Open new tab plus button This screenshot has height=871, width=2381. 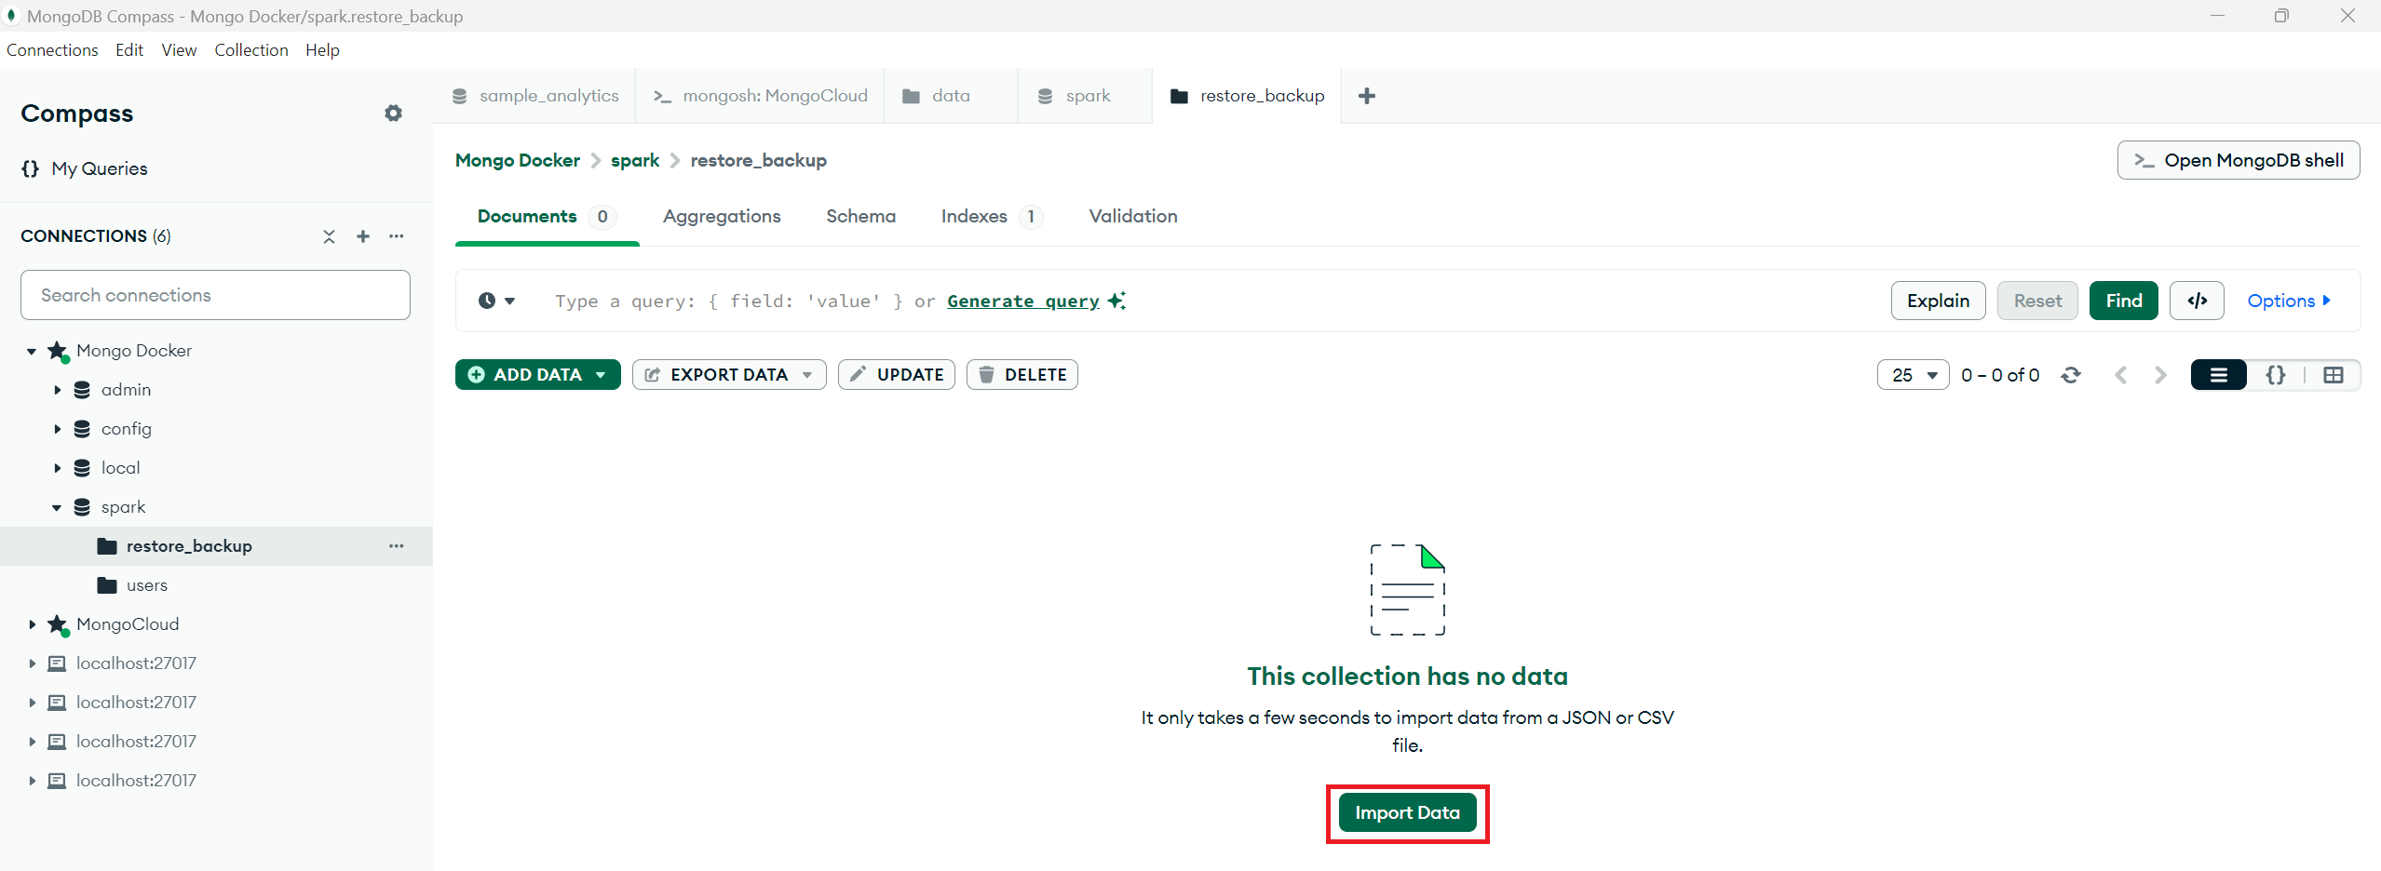[1367, 96]
